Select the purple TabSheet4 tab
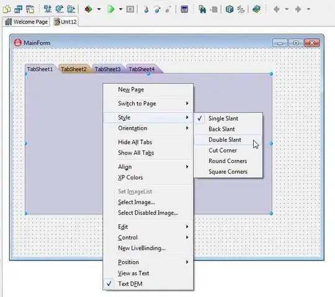 click(142, 69)
